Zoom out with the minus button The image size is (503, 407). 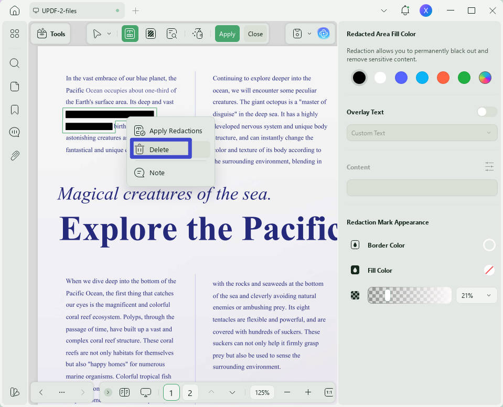287,392
